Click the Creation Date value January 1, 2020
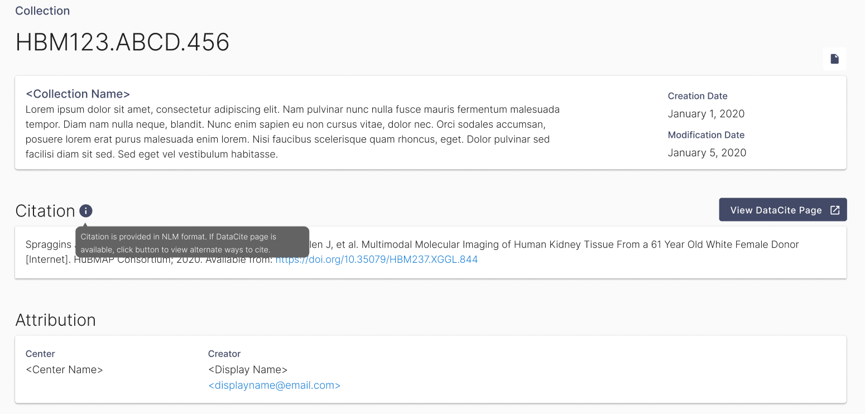 706,113
